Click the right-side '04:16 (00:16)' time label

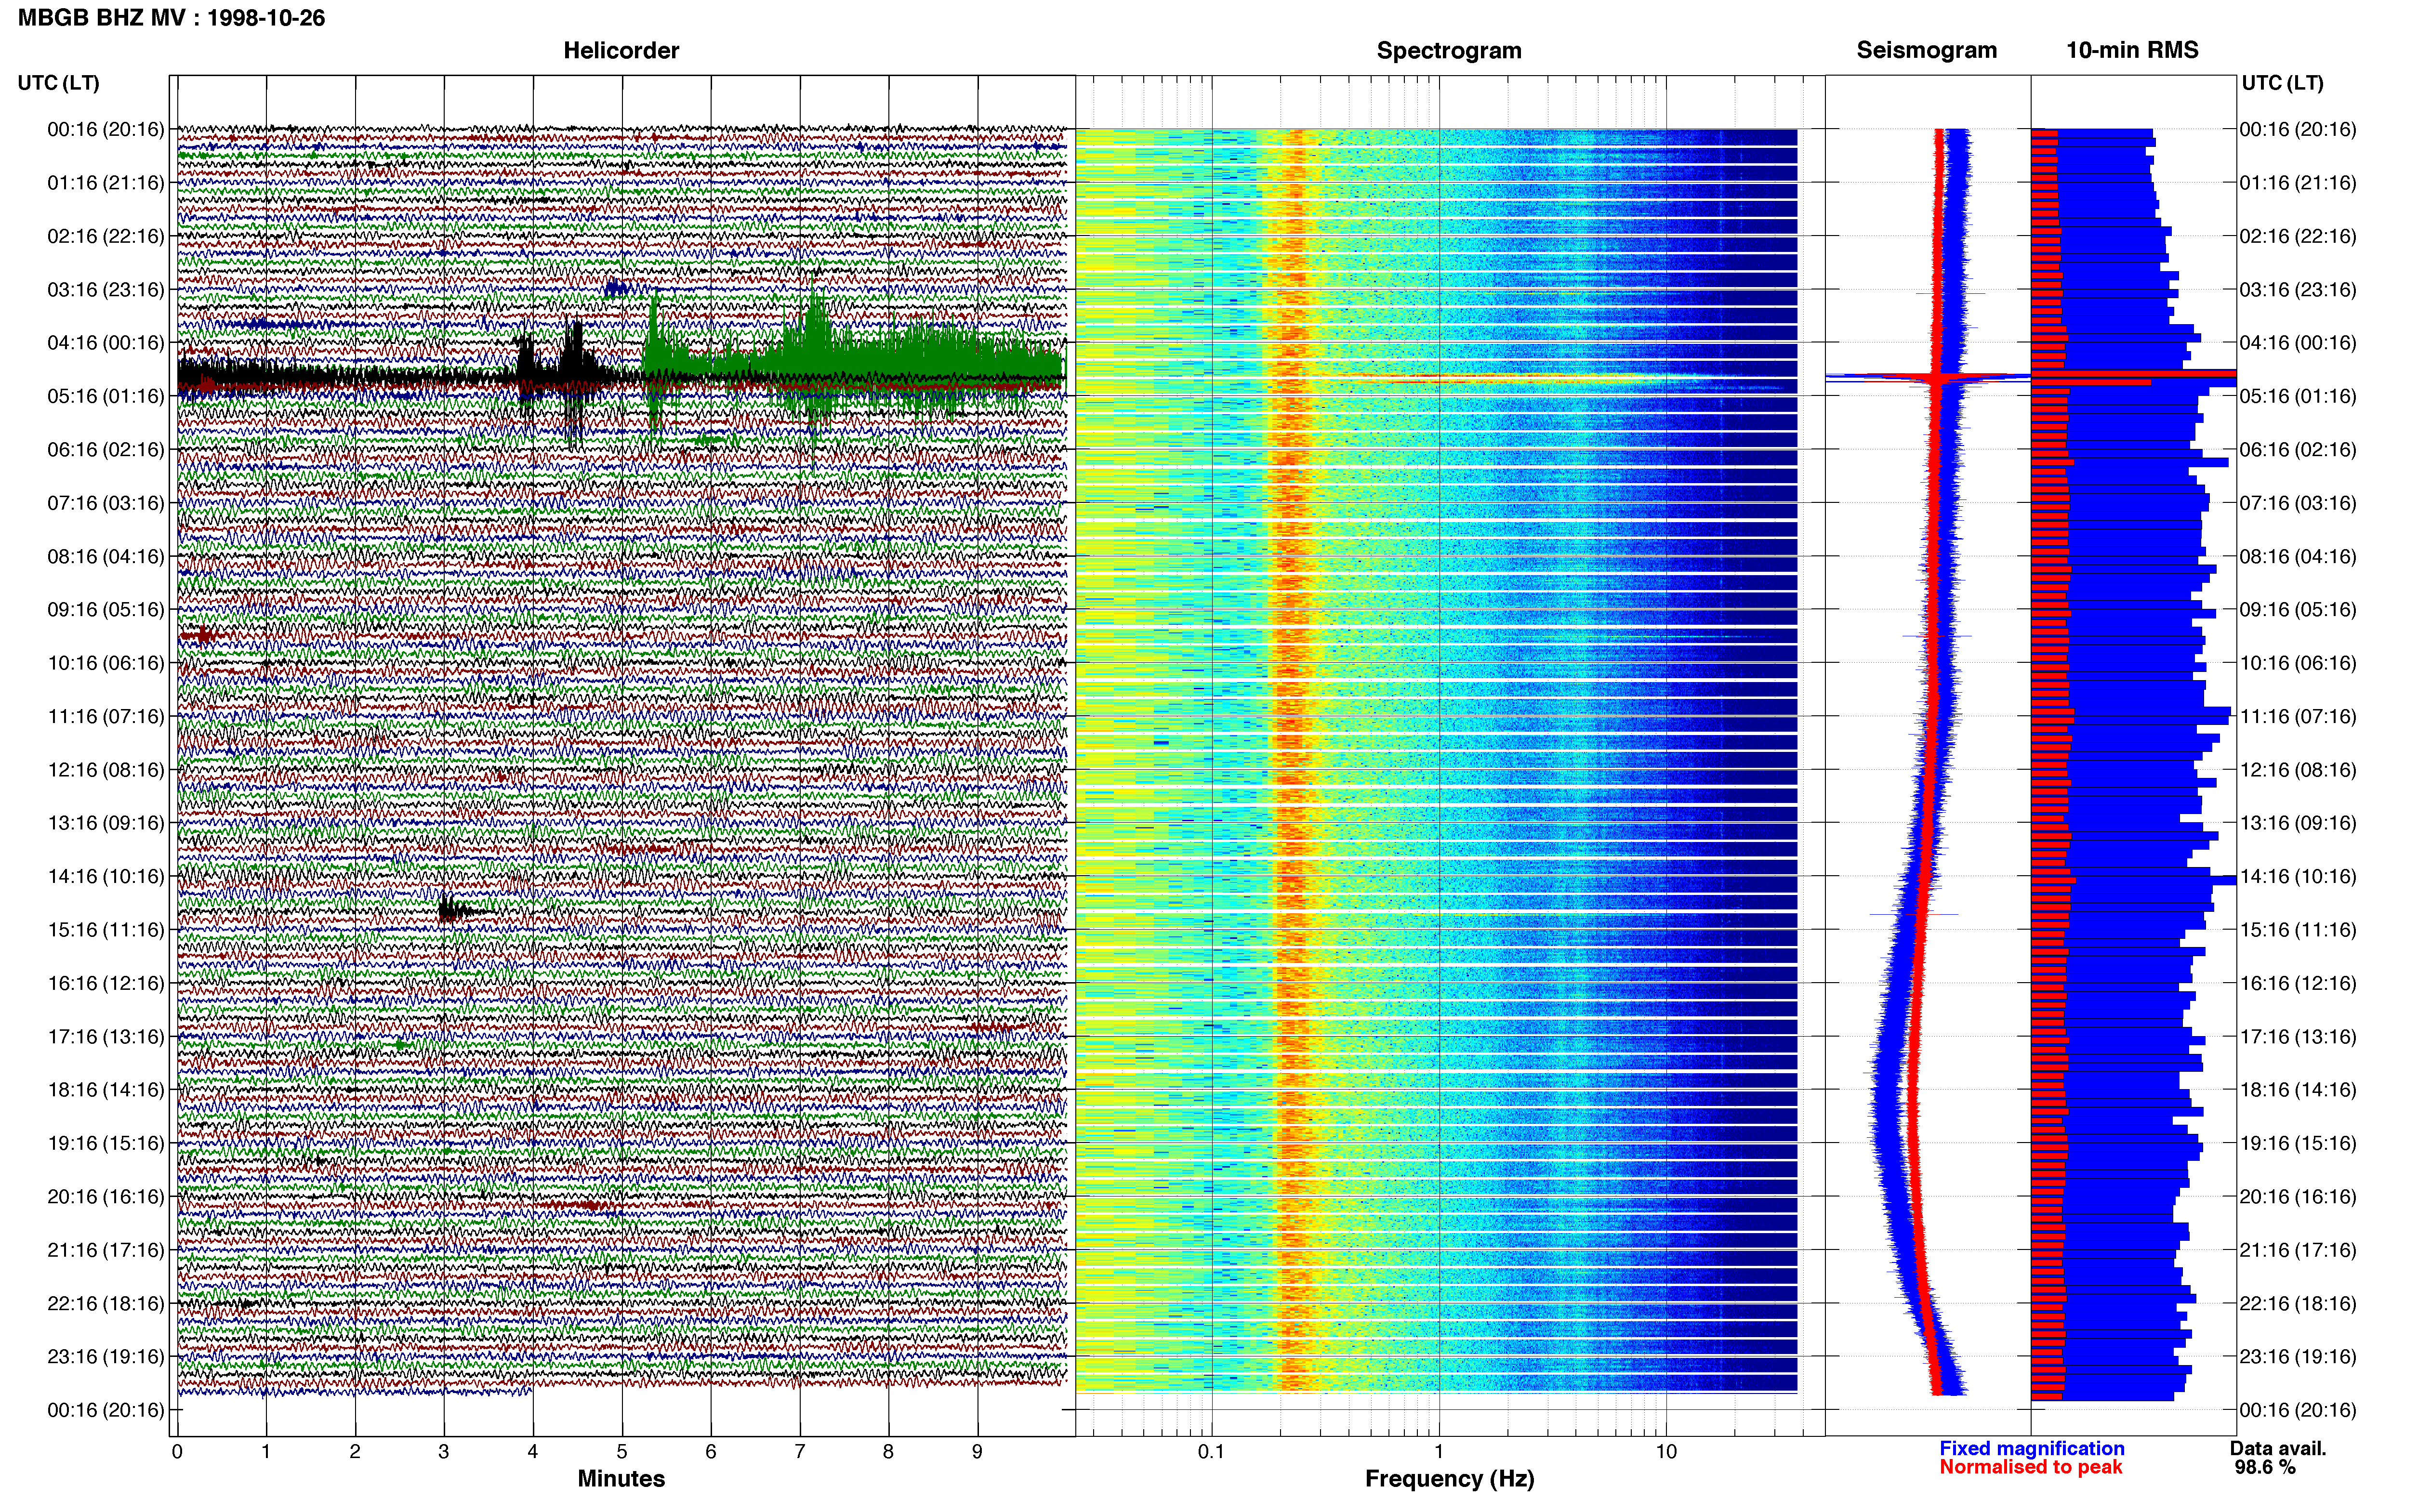click(2297, 343)
